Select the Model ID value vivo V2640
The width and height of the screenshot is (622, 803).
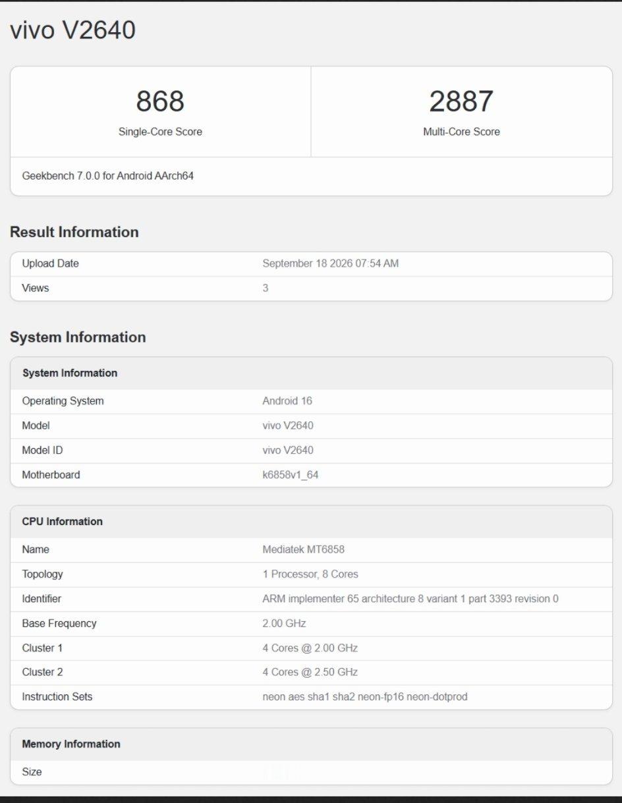tap(288, 451)
